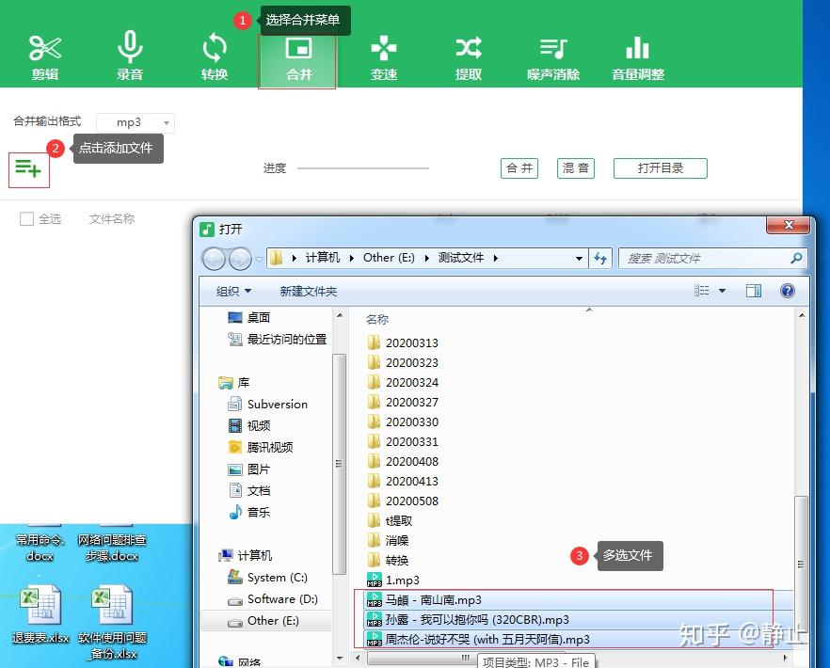Click the 进度 progress bar
This screenshot has width=830, height=668.
(x=363, y=168)
